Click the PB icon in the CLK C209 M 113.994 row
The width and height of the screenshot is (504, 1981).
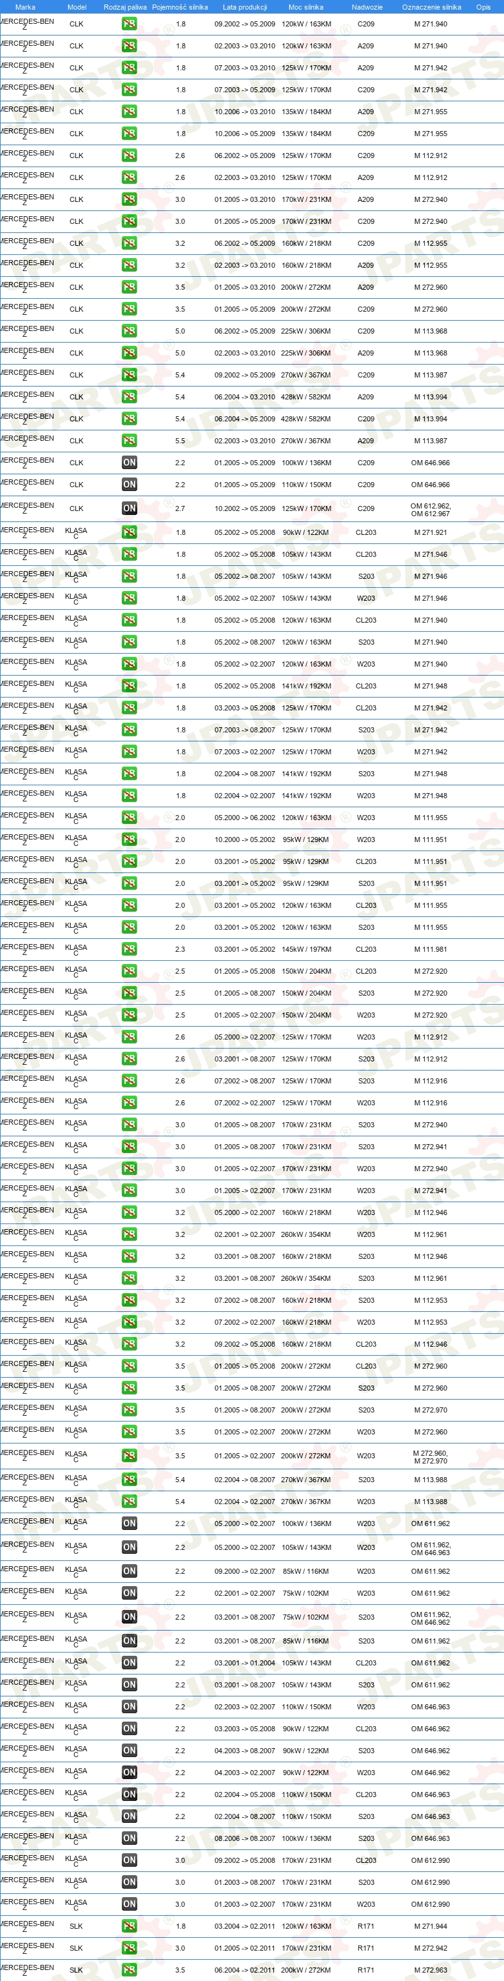pos(129,419)
